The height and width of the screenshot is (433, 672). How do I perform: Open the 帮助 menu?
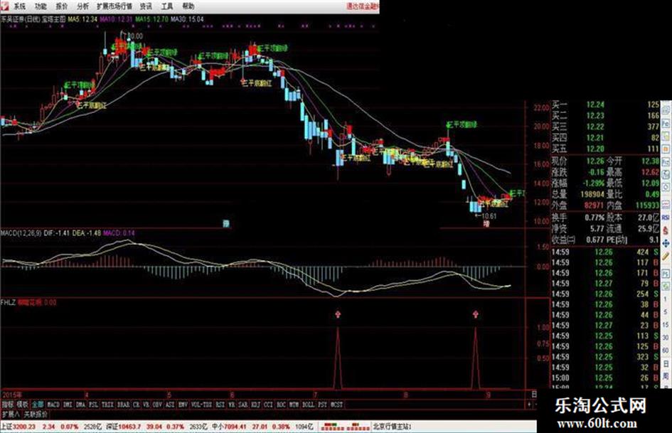pyautogui.click(x=188, y=6)
